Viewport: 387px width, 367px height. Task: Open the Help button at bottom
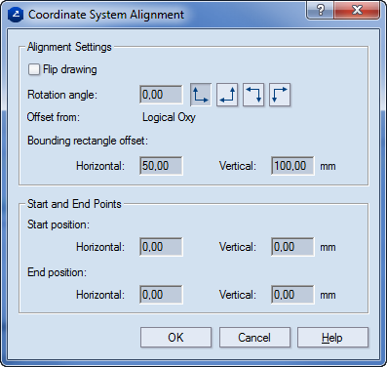pyautogui.click(x=332, y=338)
